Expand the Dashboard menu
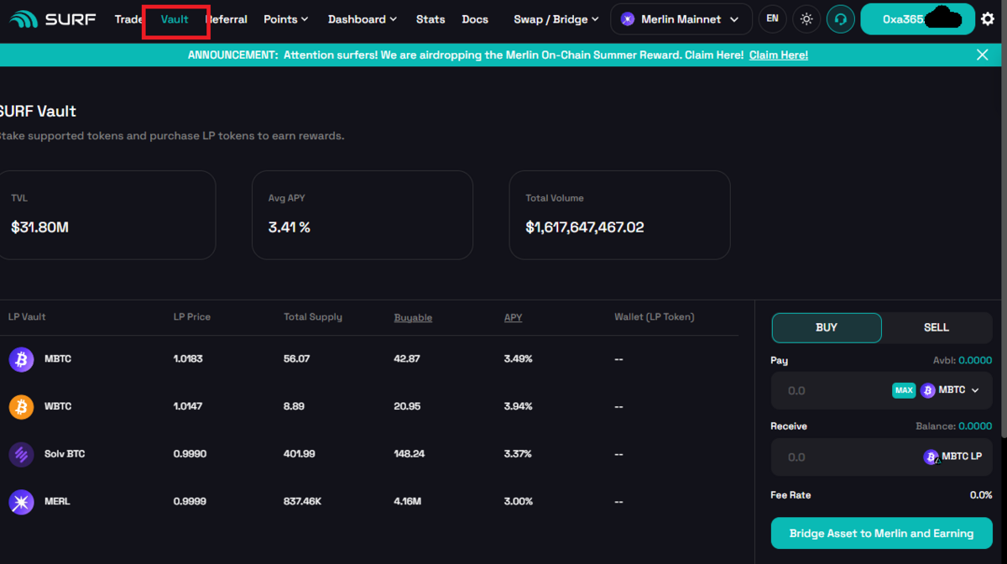 (x=363, y=19)
